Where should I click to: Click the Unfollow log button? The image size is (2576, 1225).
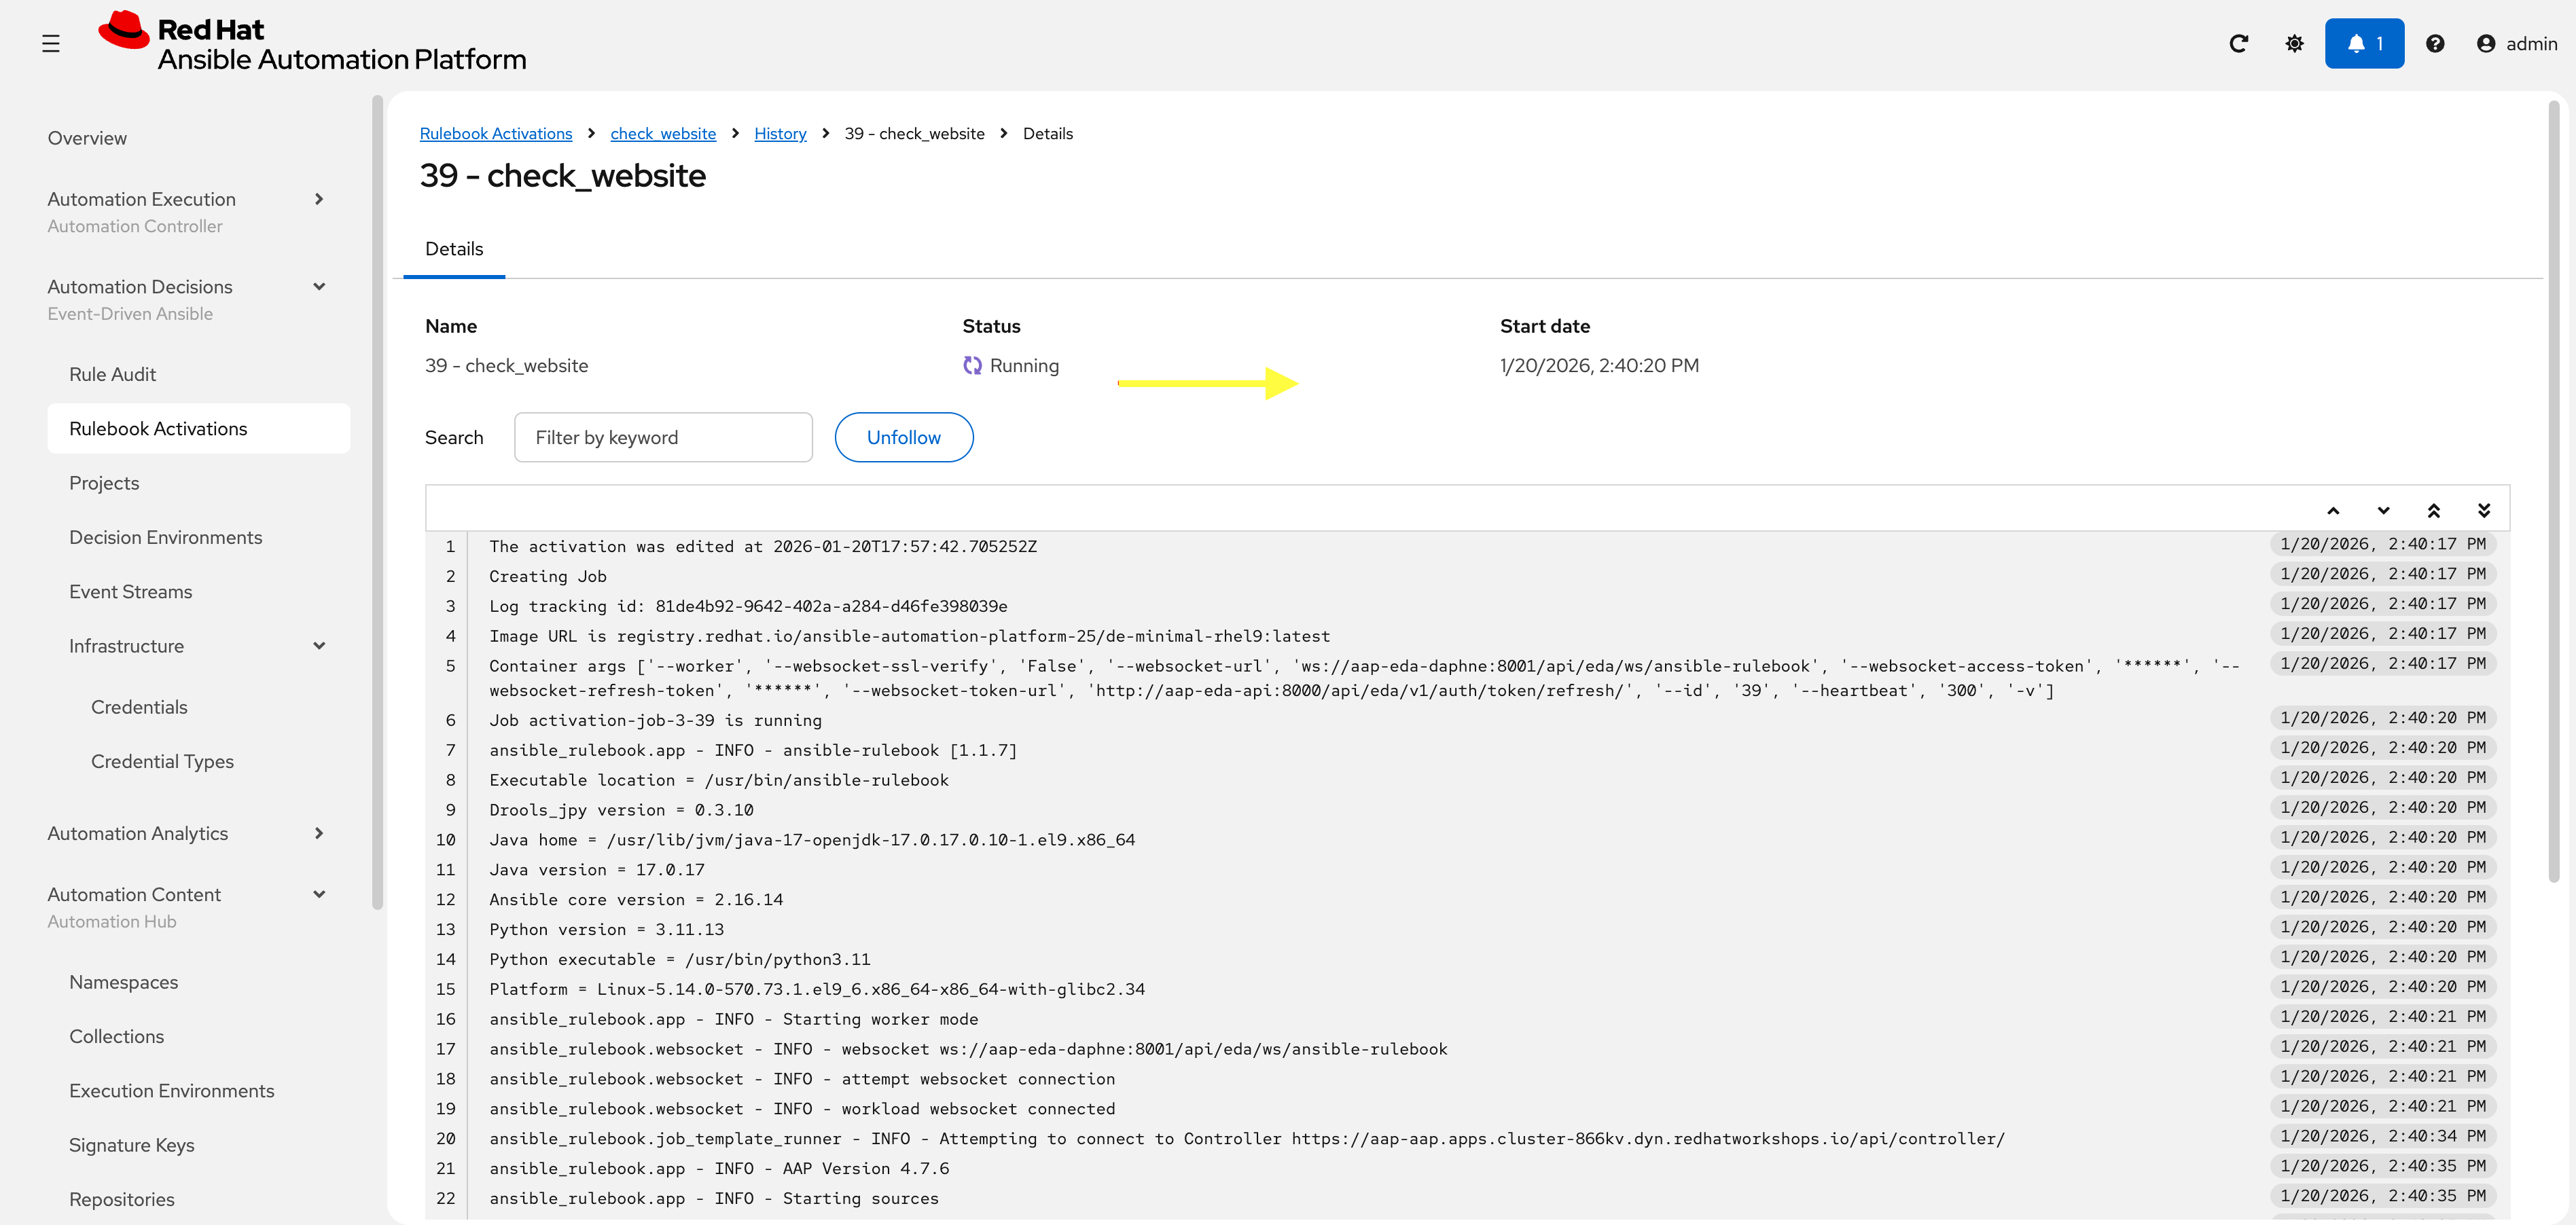click(x=903, y=437)
